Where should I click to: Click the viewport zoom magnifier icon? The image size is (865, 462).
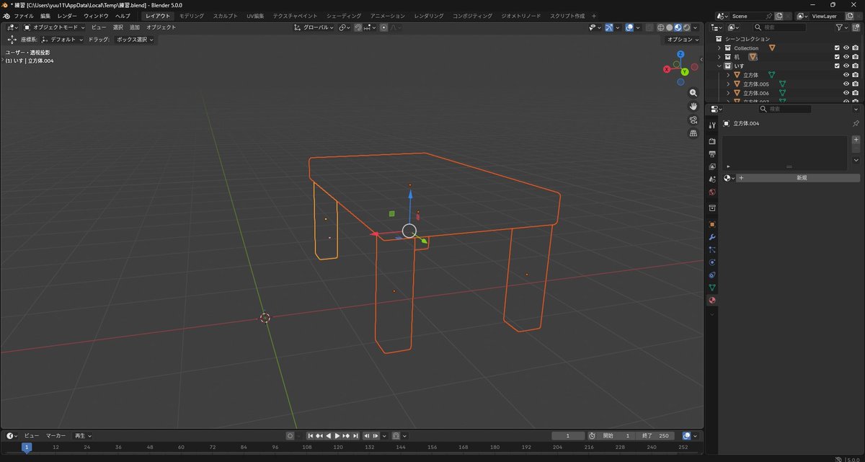click(693, 93)
